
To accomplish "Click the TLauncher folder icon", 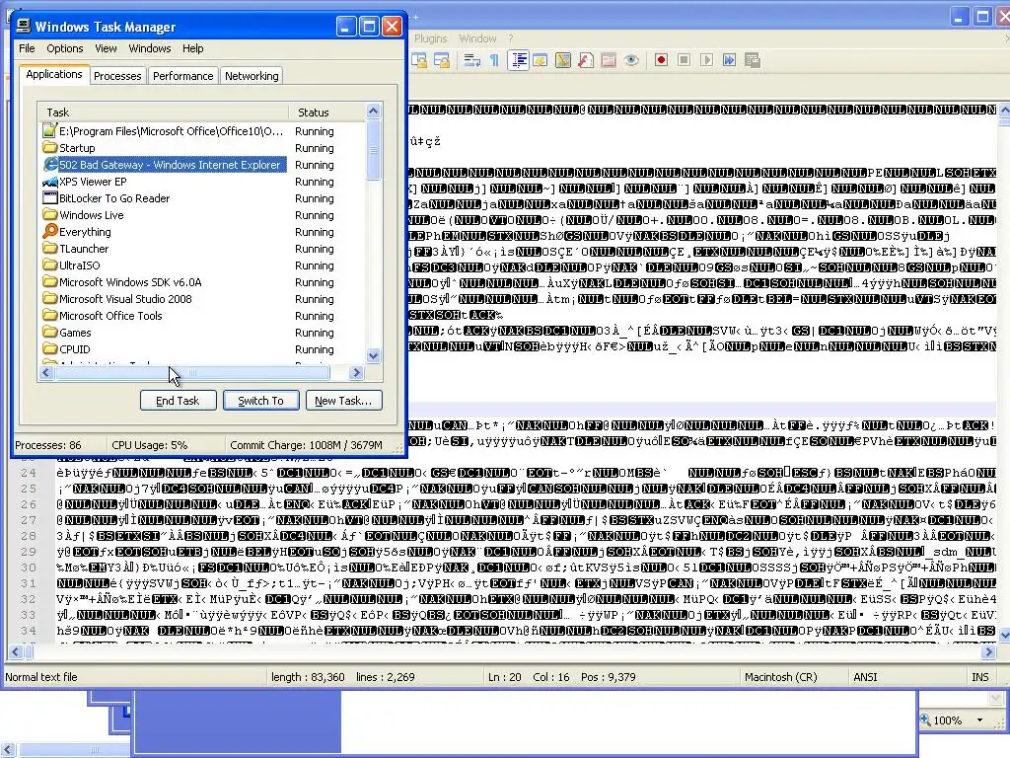I will pyautogui.click(x=49, y=248).
